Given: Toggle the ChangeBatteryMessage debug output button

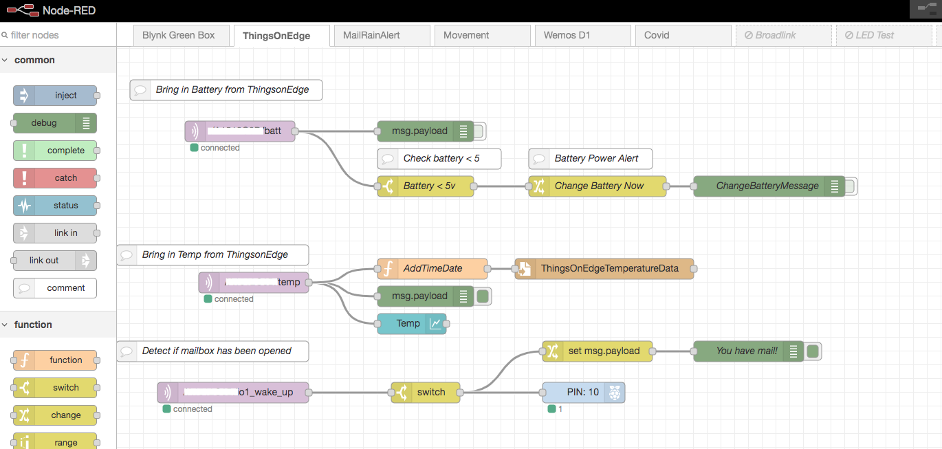Looking at the screenshot, I should click(850, 186).
